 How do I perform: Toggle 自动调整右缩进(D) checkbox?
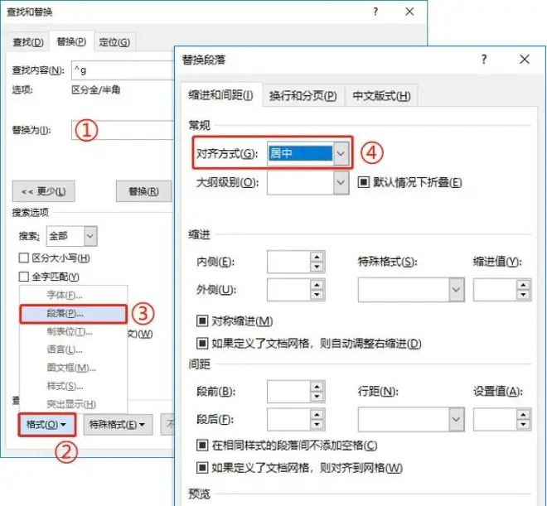click(x=202, y=344)
